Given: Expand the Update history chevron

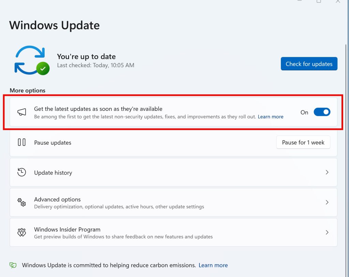Looking at the screenshot, I should click(327, 172).
